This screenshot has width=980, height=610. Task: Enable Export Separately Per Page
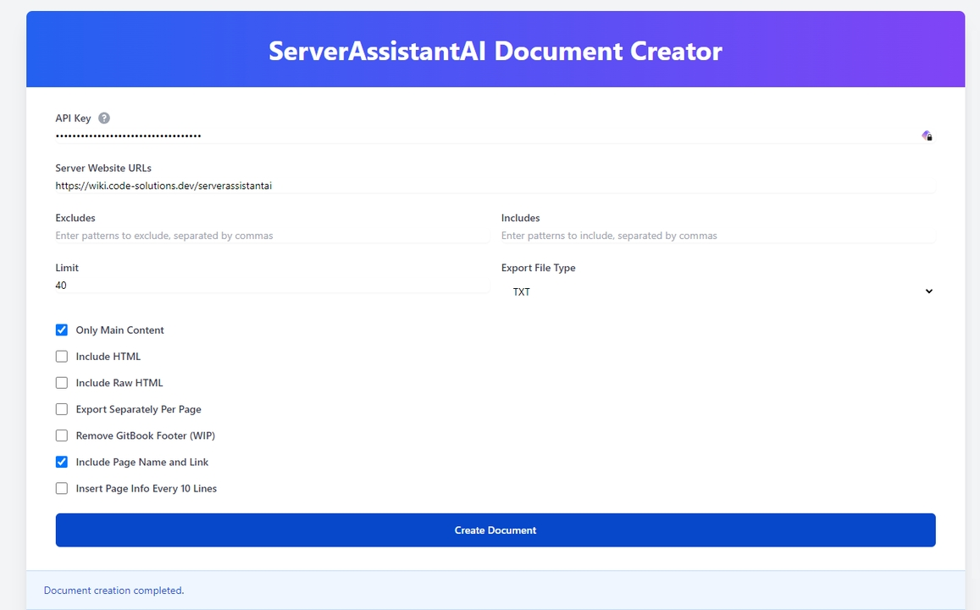tap(62, 408)
